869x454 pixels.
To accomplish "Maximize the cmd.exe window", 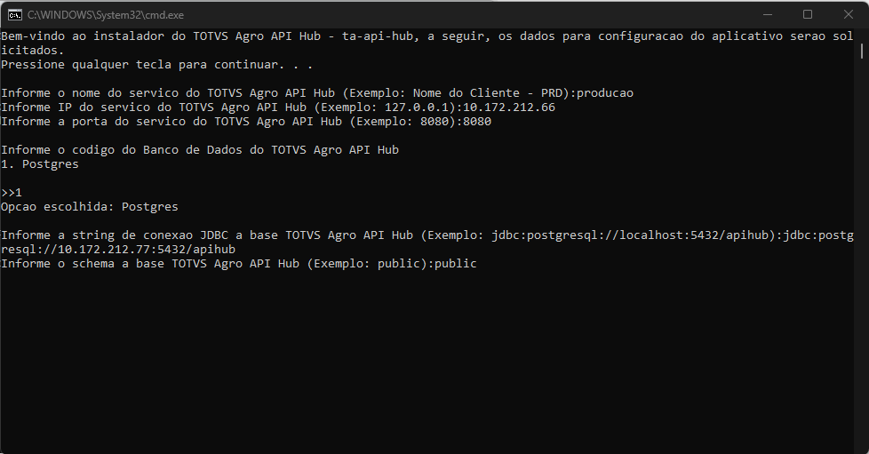I will pyautogui.click(x=808, y=14).
